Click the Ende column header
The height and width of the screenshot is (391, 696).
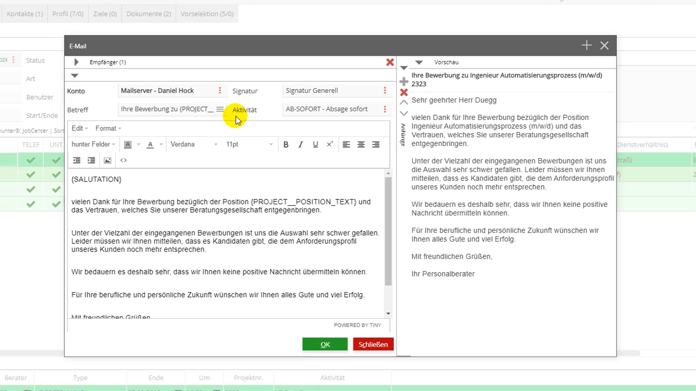[156, 378]
